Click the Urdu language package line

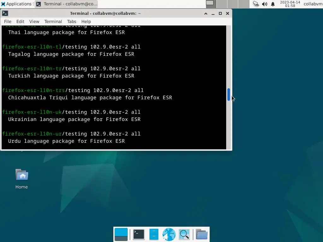click(66, 141)
